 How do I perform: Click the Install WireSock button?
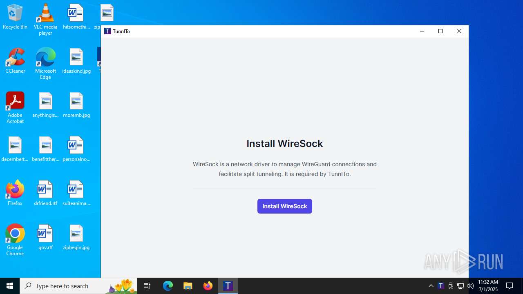(285, 206)
